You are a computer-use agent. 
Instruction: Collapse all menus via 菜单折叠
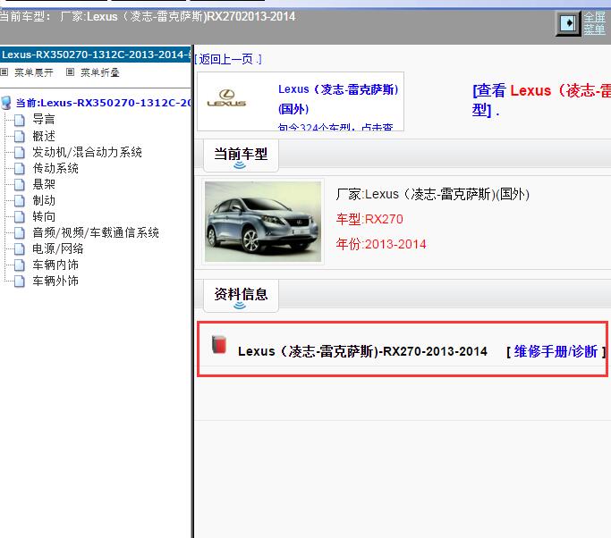coord(100,72)
